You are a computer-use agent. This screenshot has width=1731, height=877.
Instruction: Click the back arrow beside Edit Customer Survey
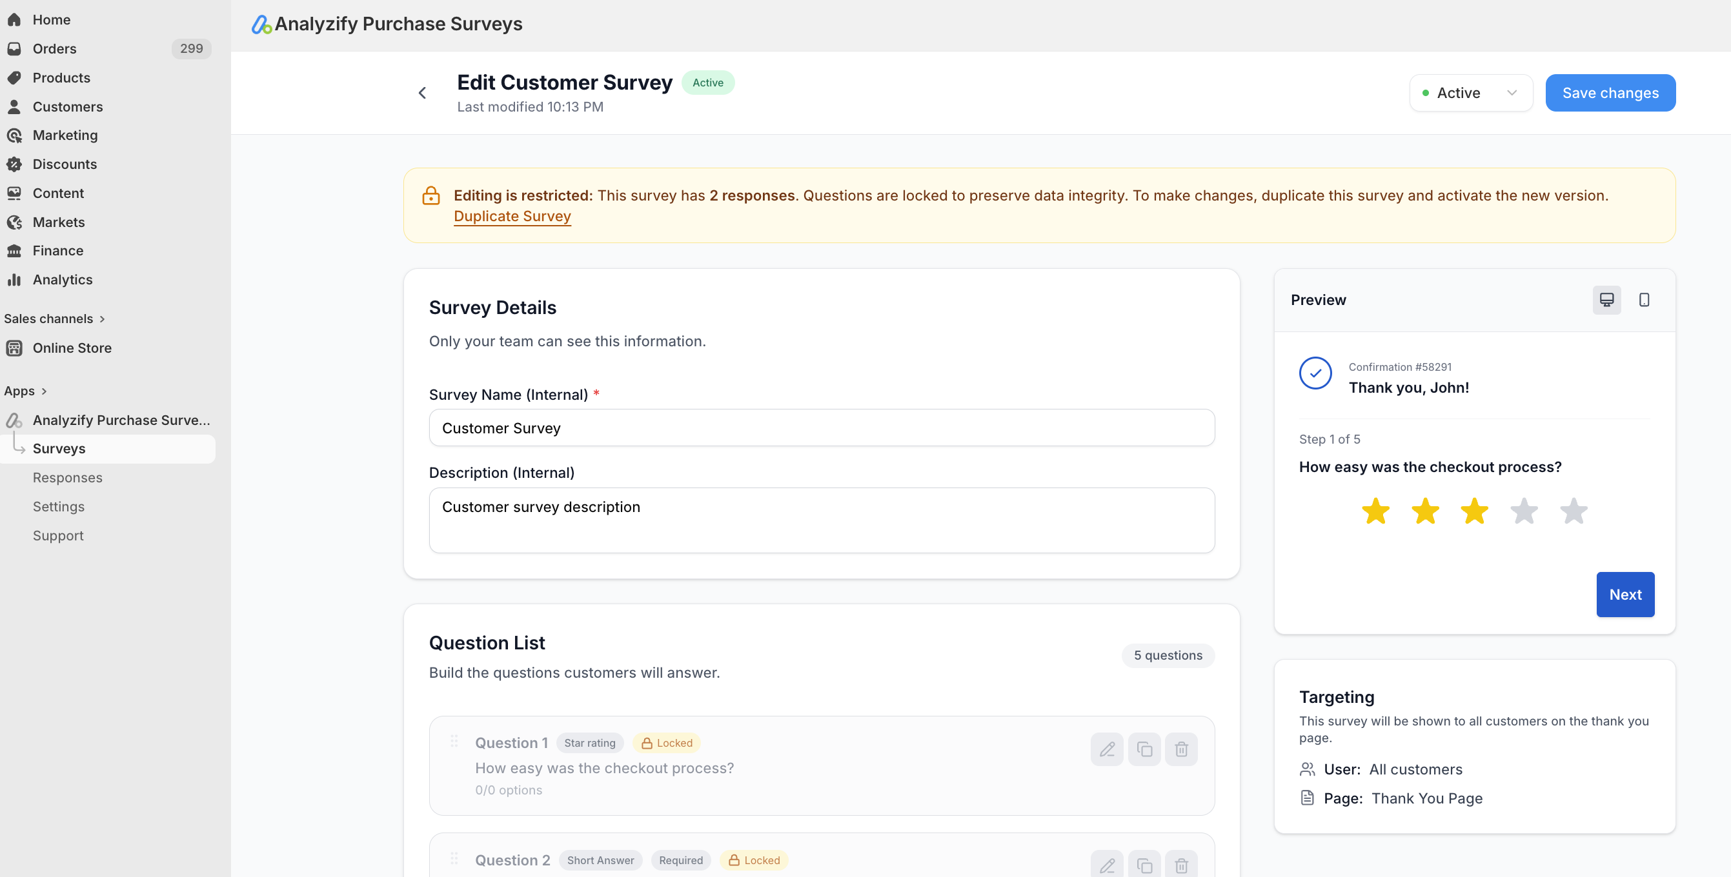pos(422,93)
